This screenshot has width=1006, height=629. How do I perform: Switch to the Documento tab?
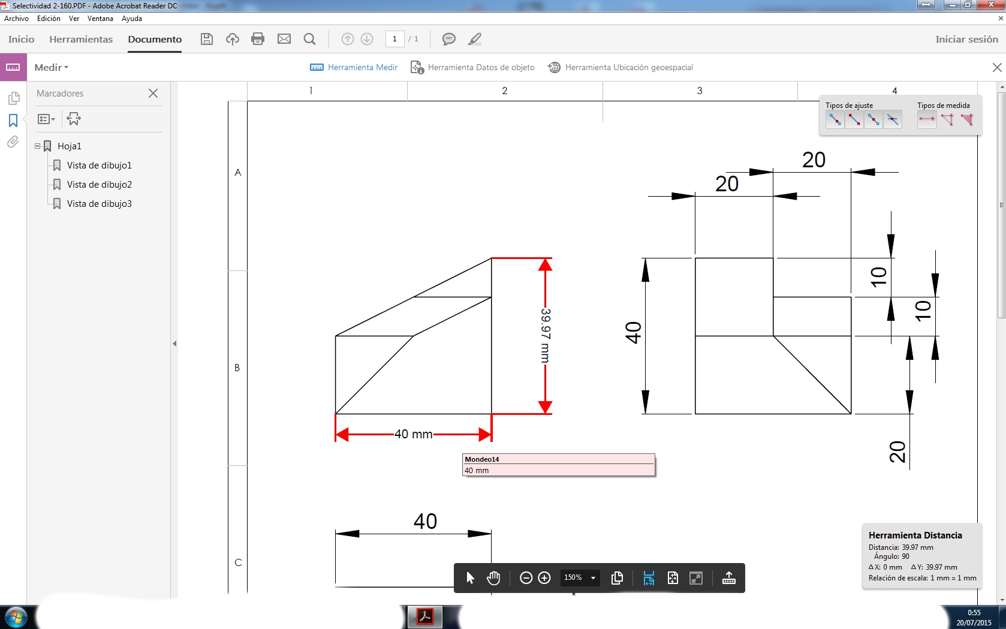[x=155, y=39]
